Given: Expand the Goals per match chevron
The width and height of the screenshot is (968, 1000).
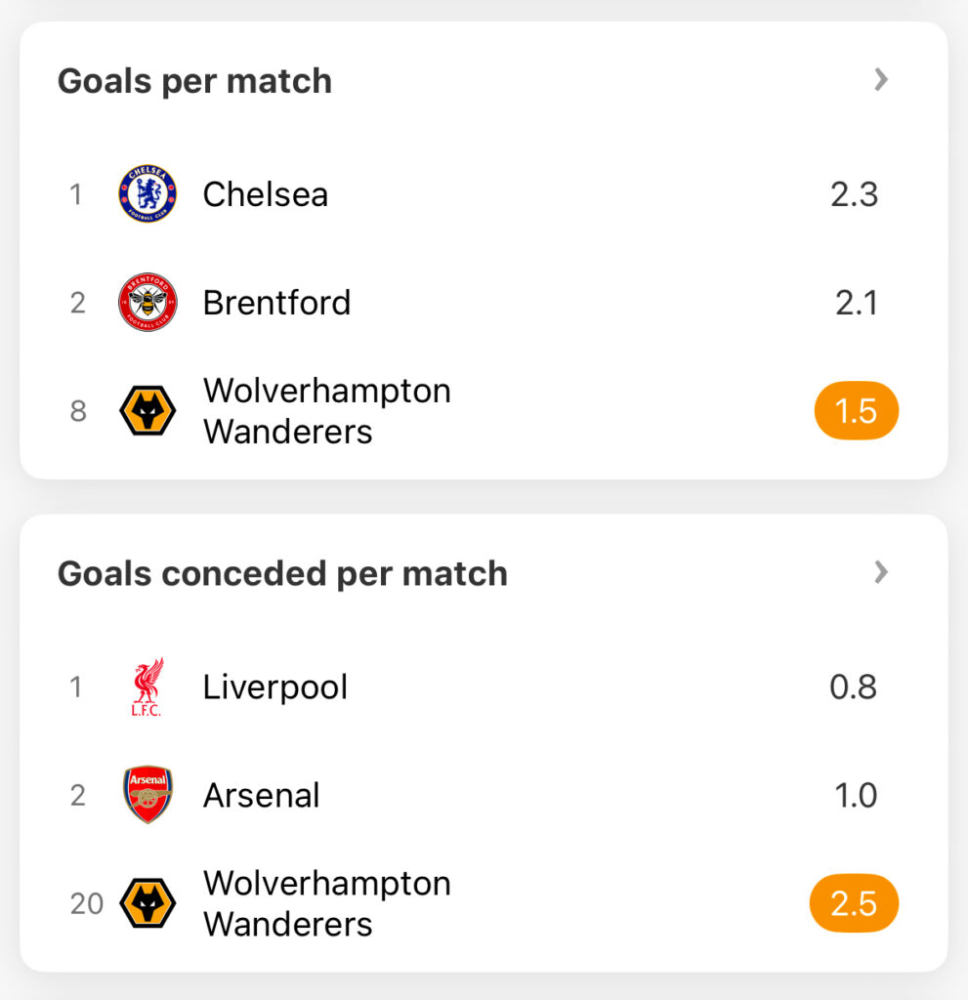Looking at the screenshot, I should pyautogui.click(x=881, y=80).
